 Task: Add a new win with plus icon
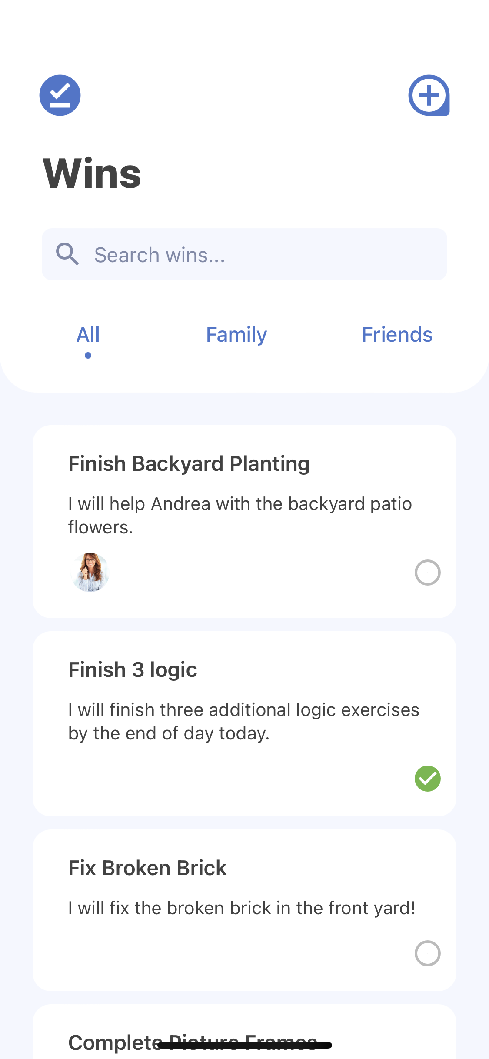[x=429, y=95]
